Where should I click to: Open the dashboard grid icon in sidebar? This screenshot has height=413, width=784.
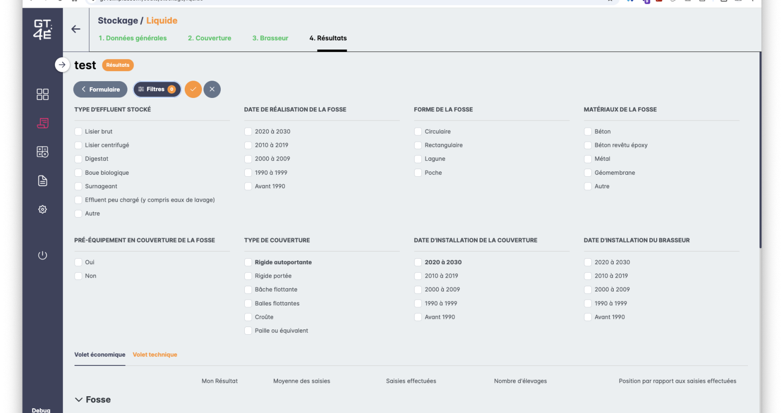(x=42, y=94)
